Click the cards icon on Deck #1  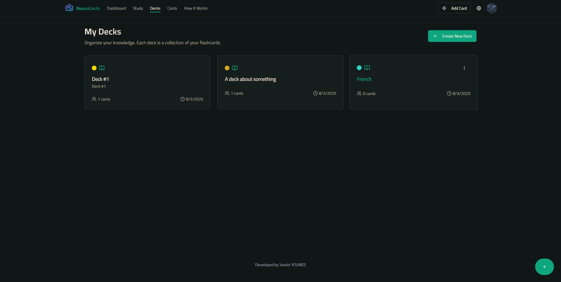pos(94,99)
